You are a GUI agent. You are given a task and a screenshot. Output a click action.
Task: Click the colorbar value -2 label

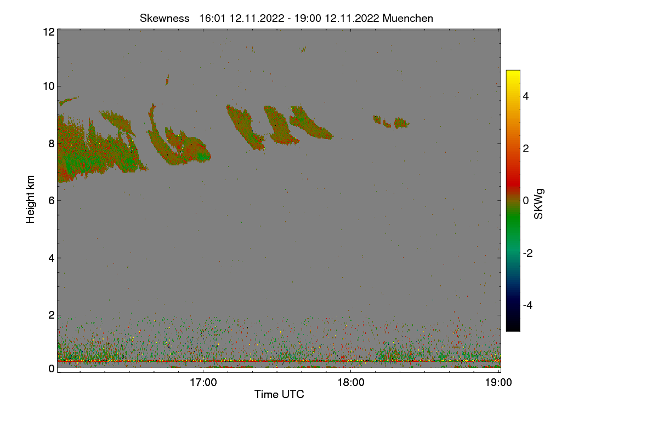click(527, 253)
